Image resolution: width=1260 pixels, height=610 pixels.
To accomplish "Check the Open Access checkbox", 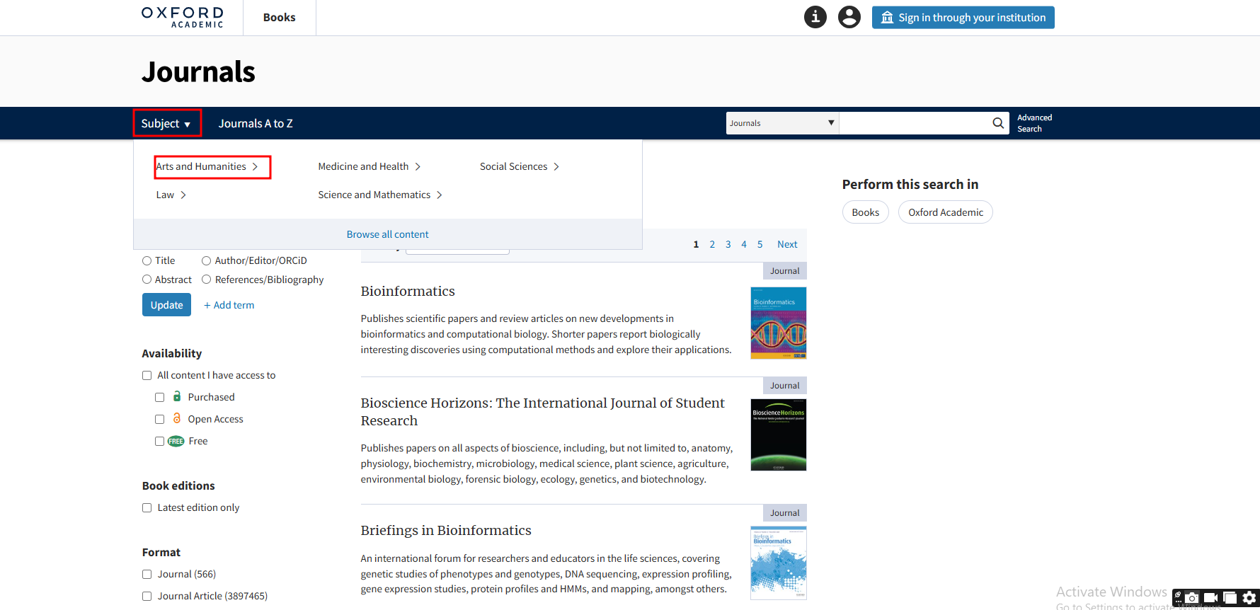I will click(x=160, y=420).
